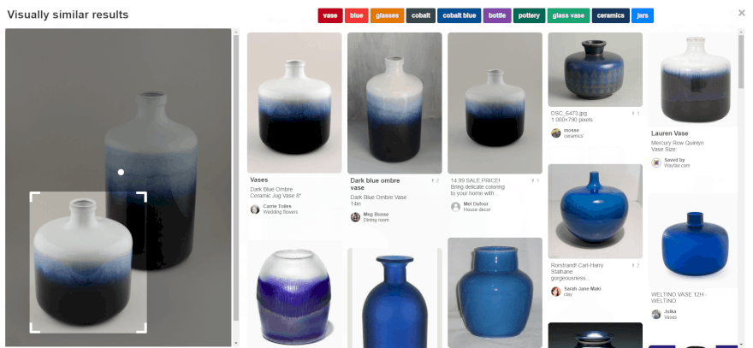Click the top-left crop selection corner handle
The height and width of the screenshot is (348, 753).
tap(34, 197)
